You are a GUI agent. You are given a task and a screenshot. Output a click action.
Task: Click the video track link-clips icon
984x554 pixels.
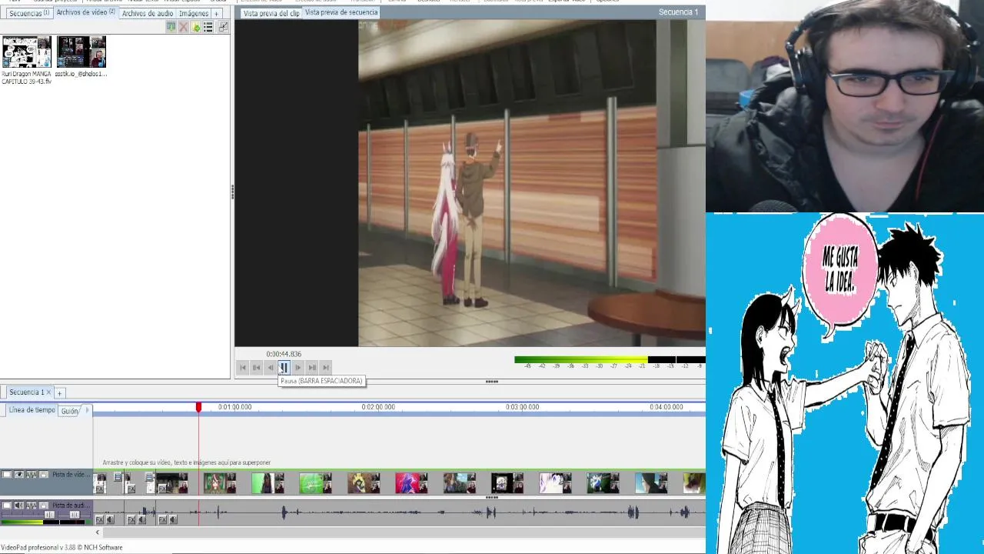tap(32, 474)
